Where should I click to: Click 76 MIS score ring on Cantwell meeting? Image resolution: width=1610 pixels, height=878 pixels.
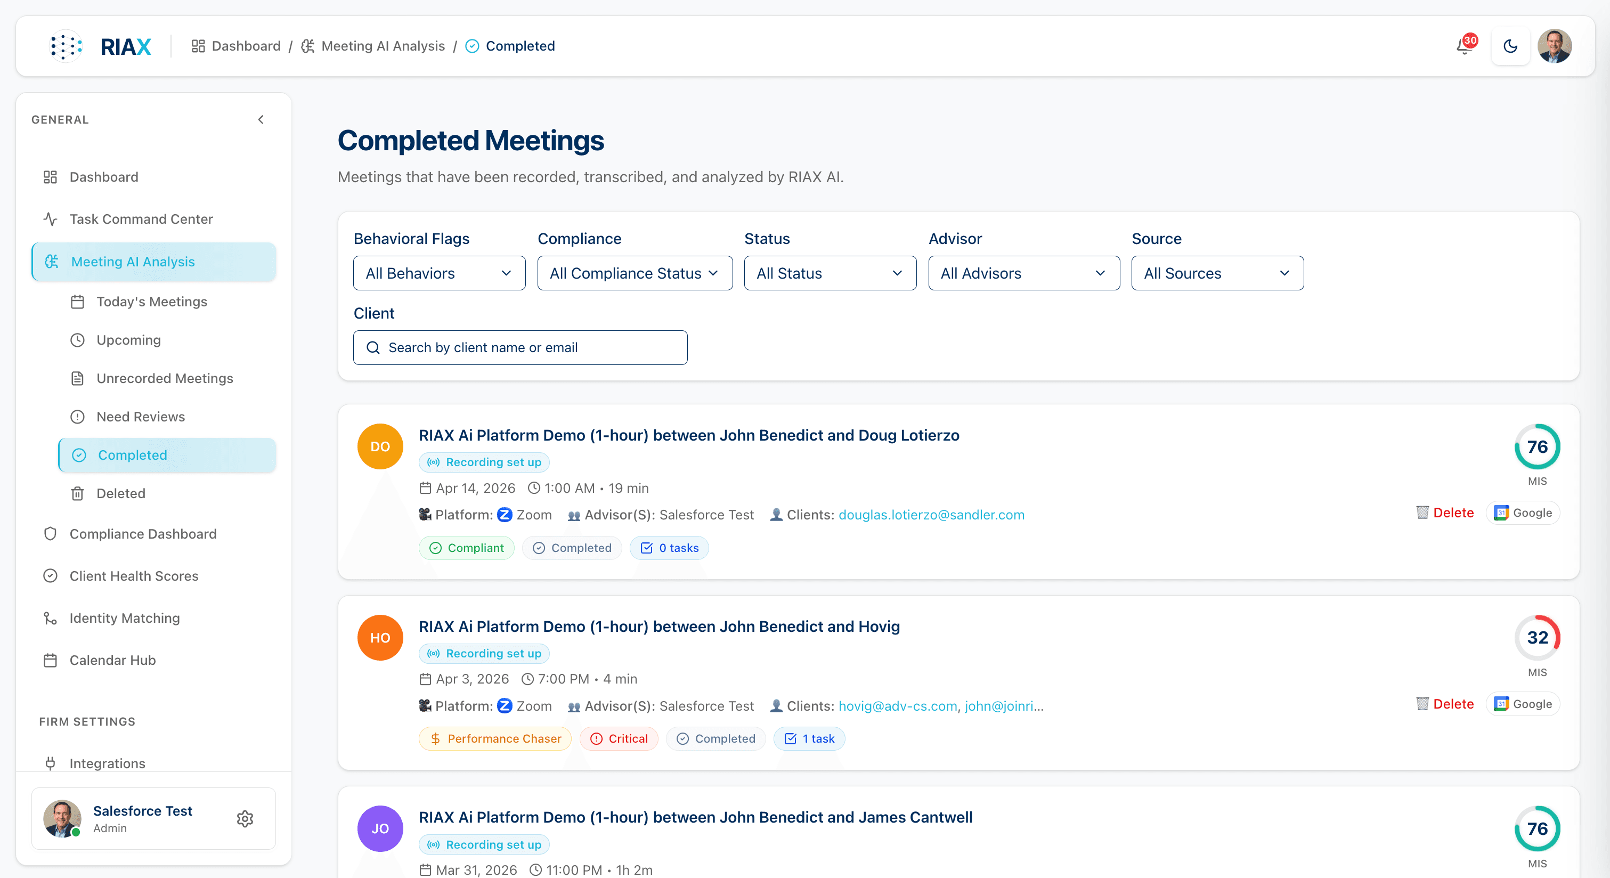[x=1538, y=830]
